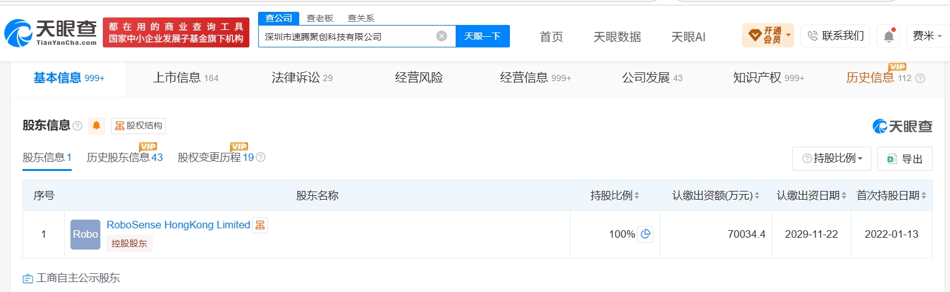This screenshot has width=950, height=292.
Task: Open the 持股比例 filter dropdown
Action: pyautogui.click(x=832, y=158)
